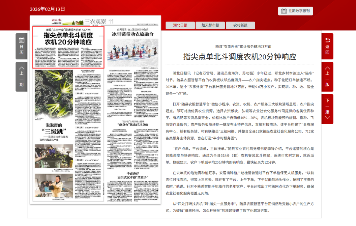Viewport: 356px width, 226px height.
Task: Click the subtitle 随县“农事外卖”累计服务耕地73万亩
Action: click(243, 46)
